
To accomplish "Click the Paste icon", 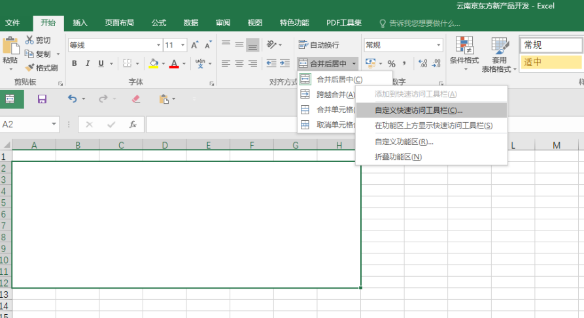I will (11, 46).
